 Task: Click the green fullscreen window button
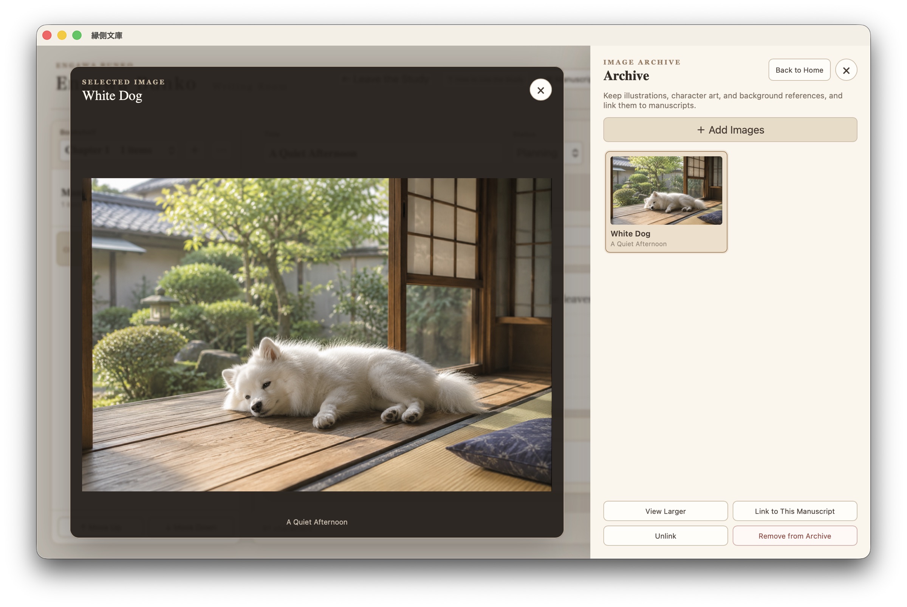click(77, 35)
